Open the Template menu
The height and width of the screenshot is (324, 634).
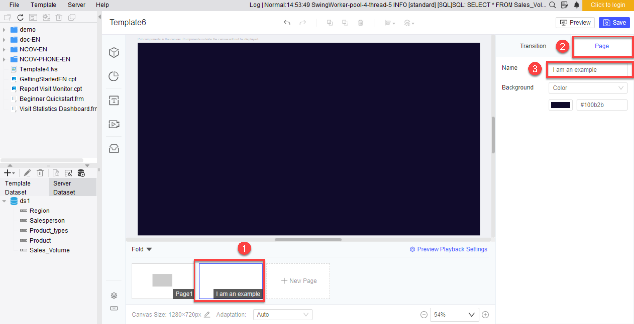(x=43, y=5)
